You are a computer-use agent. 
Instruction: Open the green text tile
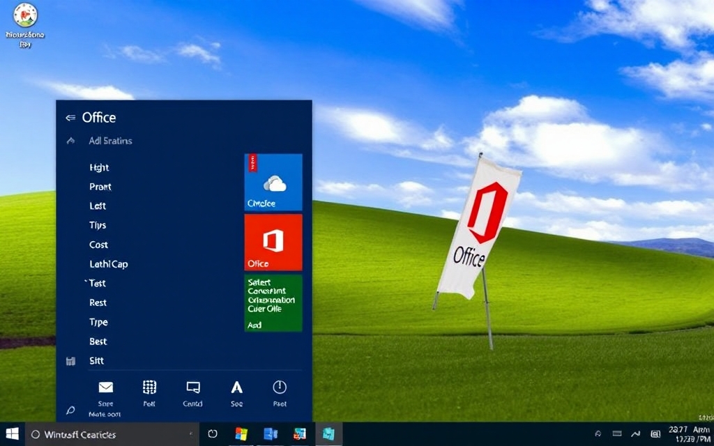click(273, 302)
